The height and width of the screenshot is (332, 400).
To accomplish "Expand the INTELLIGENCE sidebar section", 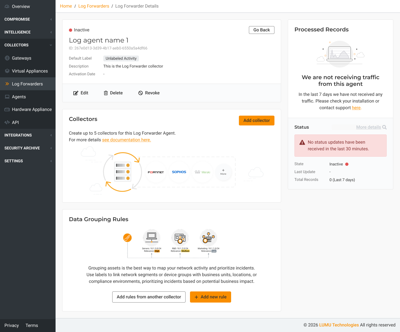I will click(x=28, y=32).
